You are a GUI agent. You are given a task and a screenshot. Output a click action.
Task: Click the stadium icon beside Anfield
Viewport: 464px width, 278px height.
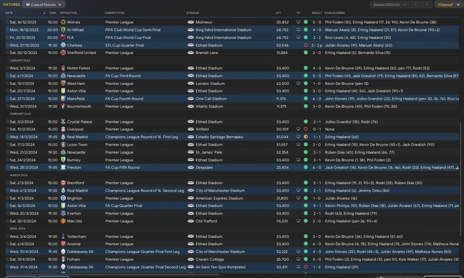[191, 129]
